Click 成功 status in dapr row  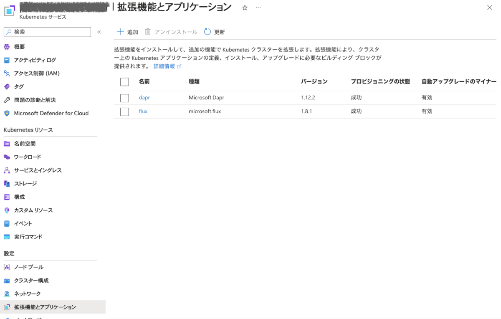coord(356,98)
